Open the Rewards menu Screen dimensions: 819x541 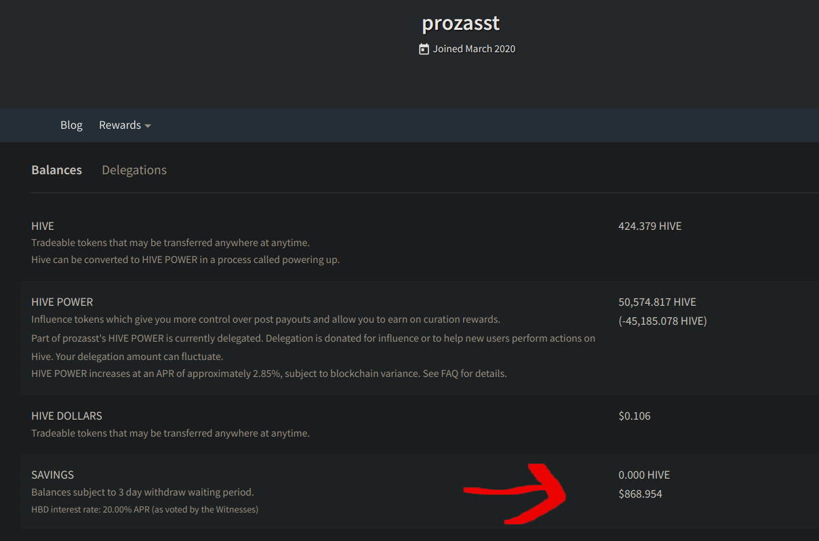pos(120,125)
